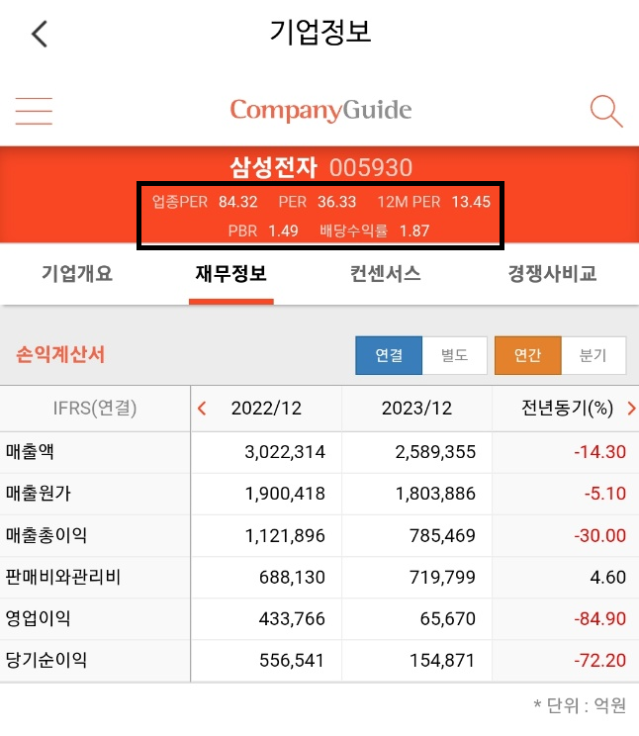
Task: Show next columns with right red arrow
Action: click(x=631, y=409)
